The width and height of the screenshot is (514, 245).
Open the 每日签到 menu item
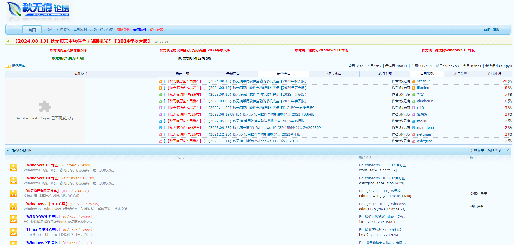[80, 30]
